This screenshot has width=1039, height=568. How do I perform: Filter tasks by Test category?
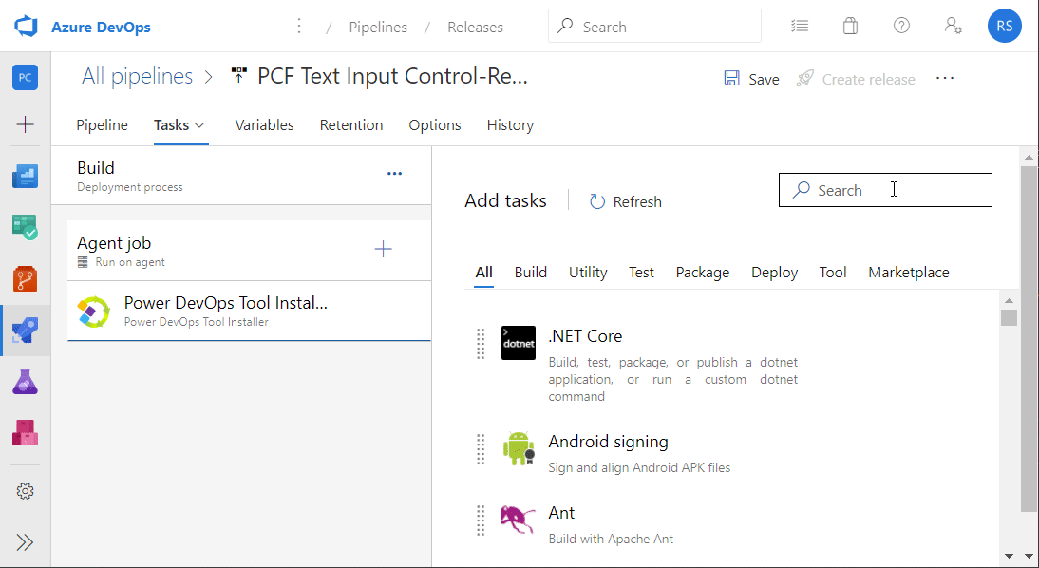click(641, 273)
